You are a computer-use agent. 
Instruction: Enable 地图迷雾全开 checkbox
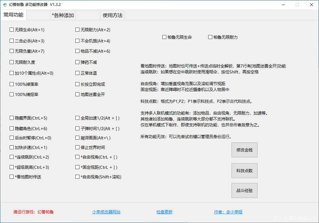[x=78, y=94]
